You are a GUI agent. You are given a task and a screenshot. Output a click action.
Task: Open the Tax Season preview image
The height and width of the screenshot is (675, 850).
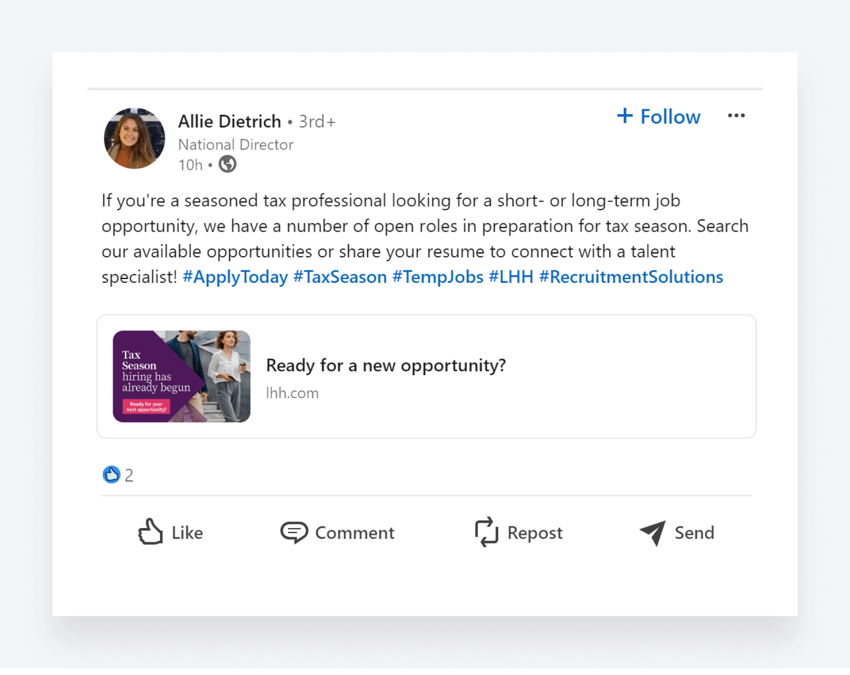pyautogui.click(x=181, y=376)
